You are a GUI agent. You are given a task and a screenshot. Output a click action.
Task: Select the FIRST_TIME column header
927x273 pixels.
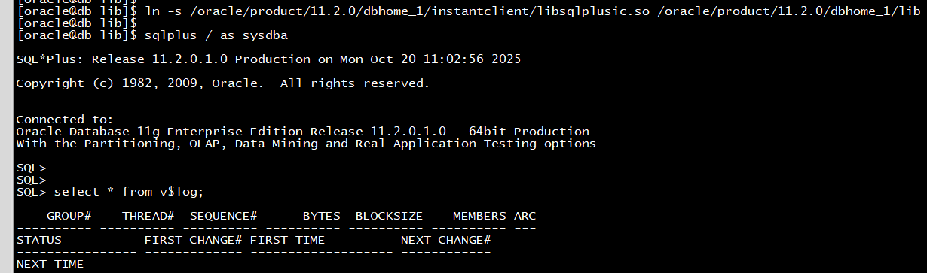coord(287,240)
